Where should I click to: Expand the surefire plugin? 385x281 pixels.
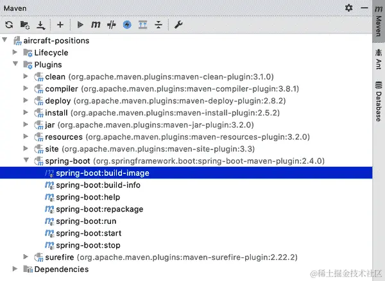tap(26, 257)
